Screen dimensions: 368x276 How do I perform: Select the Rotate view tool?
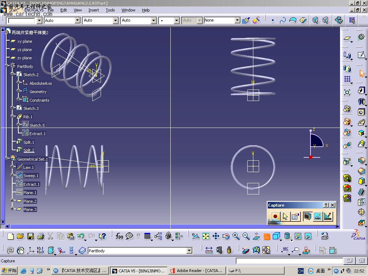226,236
